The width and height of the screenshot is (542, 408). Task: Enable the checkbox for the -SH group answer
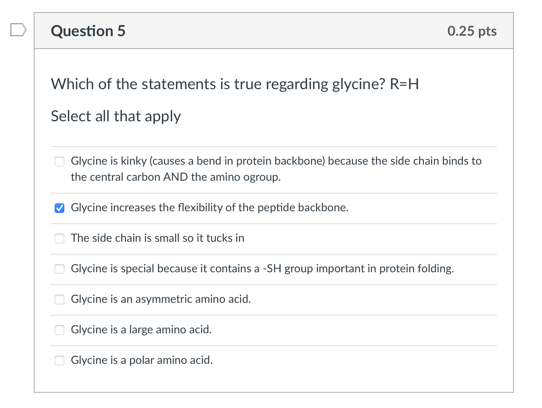60,269
